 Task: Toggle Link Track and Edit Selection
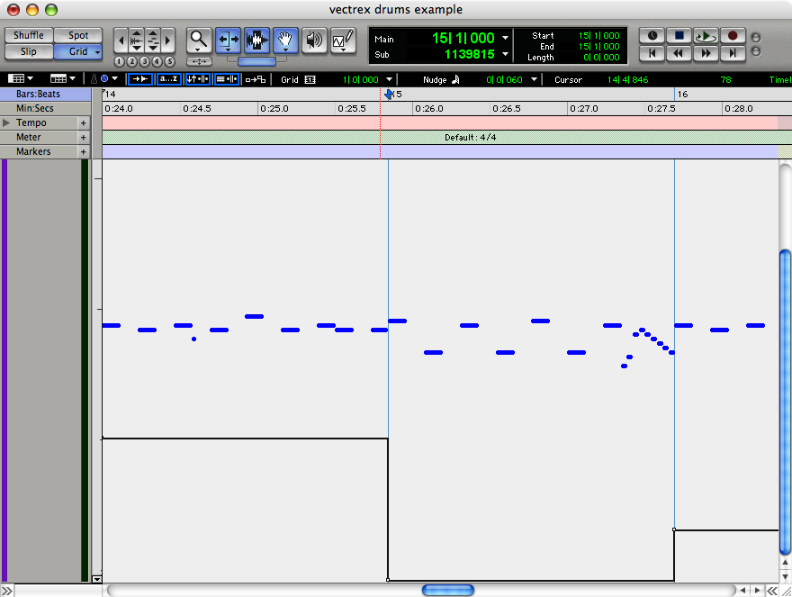click(x=227, y=79)
